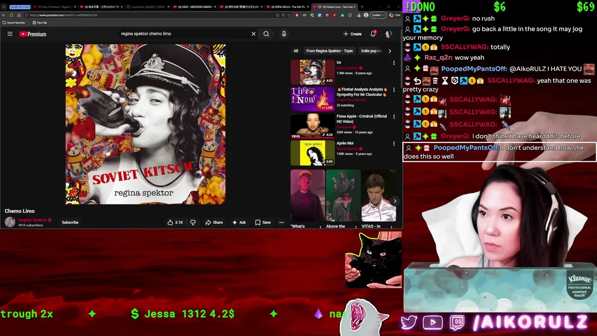The image size is (597, 336).
Task: Open the 'VITAS - In' Shorts thumbnail
Action: 379,196
